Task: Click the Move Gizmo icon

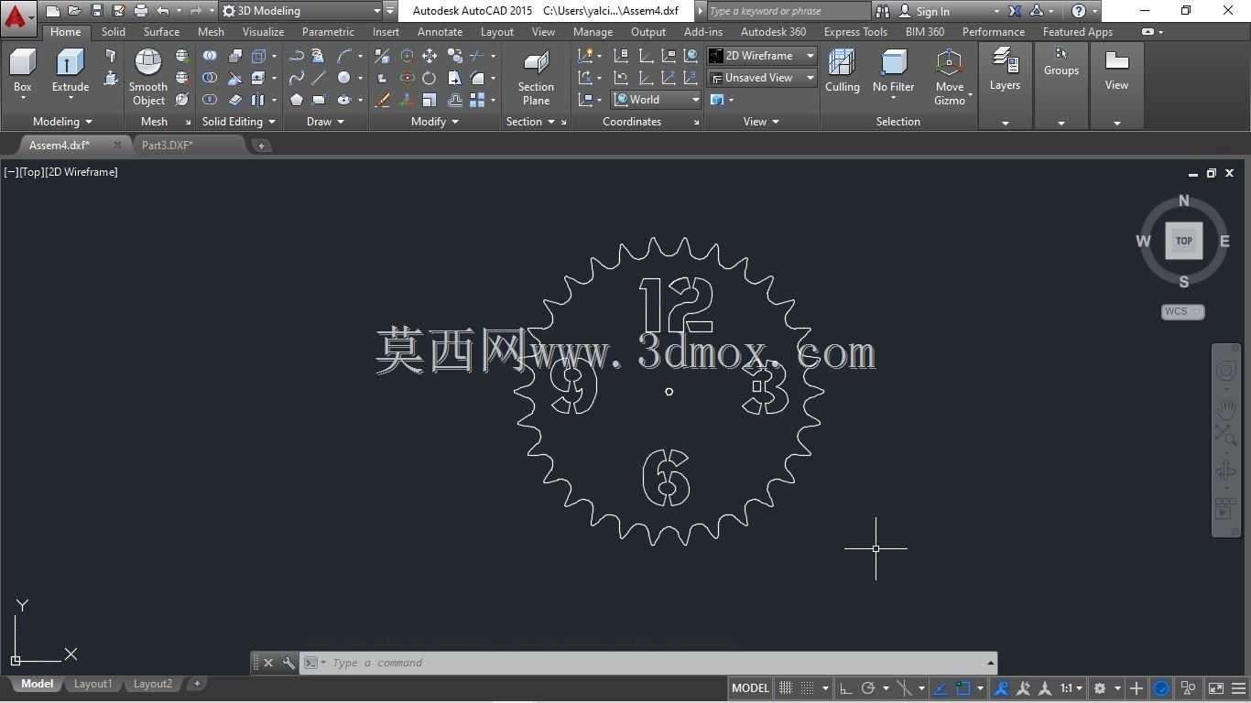Action: point(949,64)
